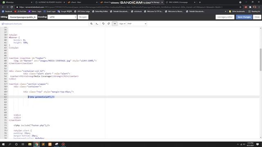Click the MEDIA COVERAGE.jpg image line
The width and height of the screenshot is (262, 147).
tap(55, 61)
